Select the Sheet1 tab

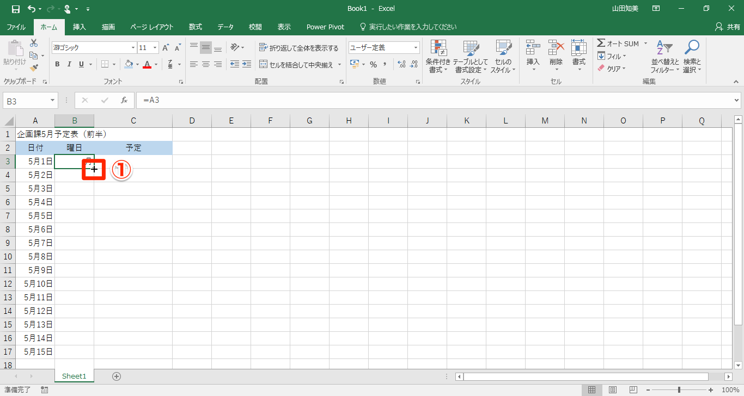pyautogui.click(x=74, y=376)
